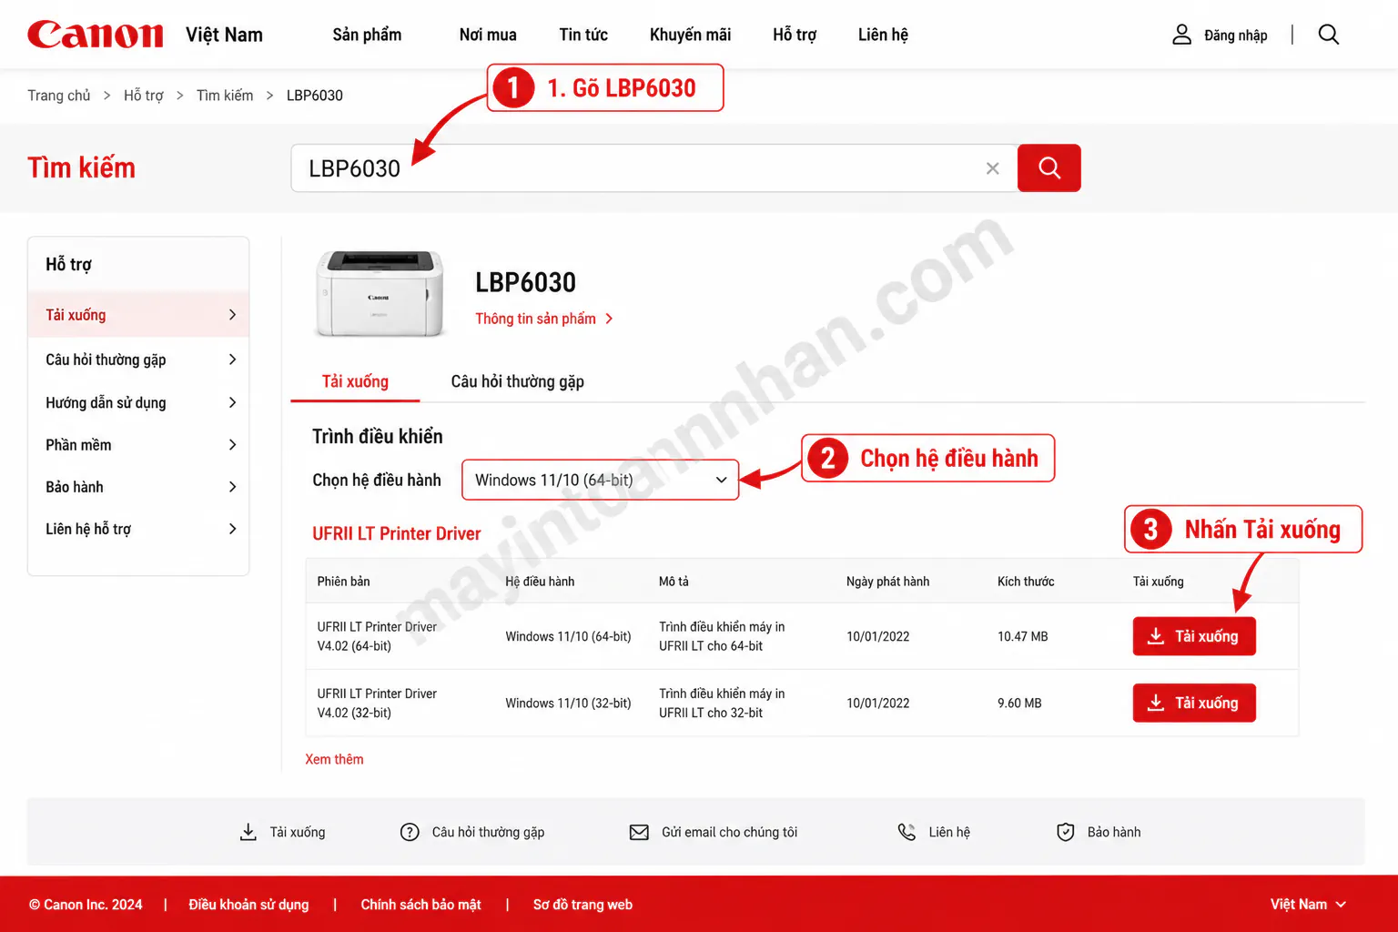The height and width of the screenshot is (932, 1398).
Task: Click the shield icon for Bảo hành
Action: click(x=1066, y=832)
